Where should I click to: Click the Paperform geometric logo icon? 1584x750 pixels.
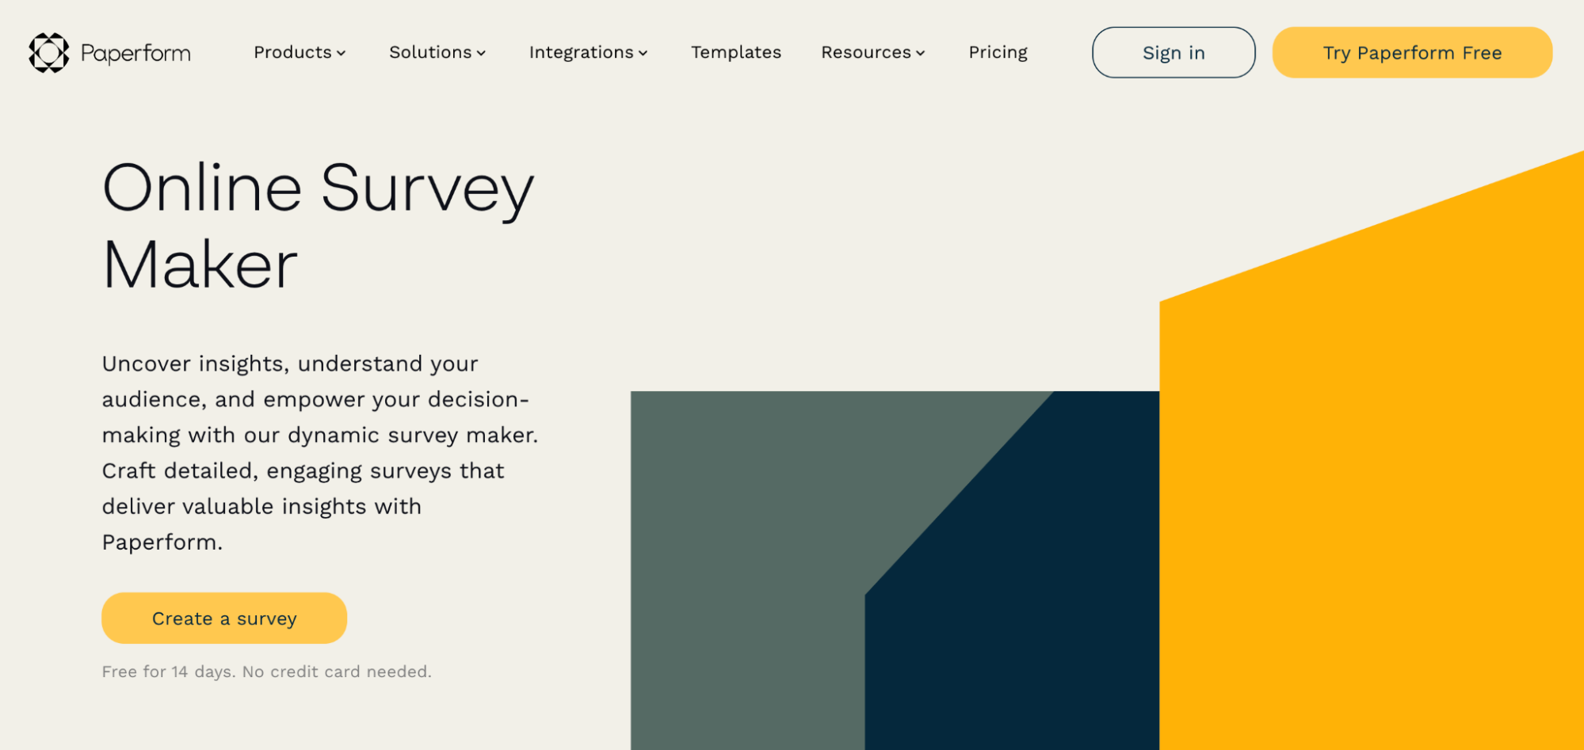(x=49, y=53)
